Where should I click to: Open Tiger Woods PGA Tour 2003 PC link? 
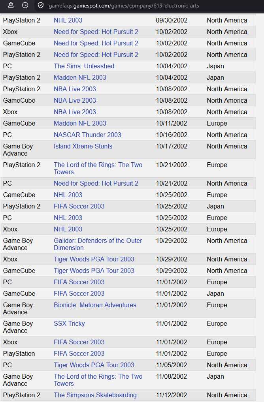tap(94, 365)
